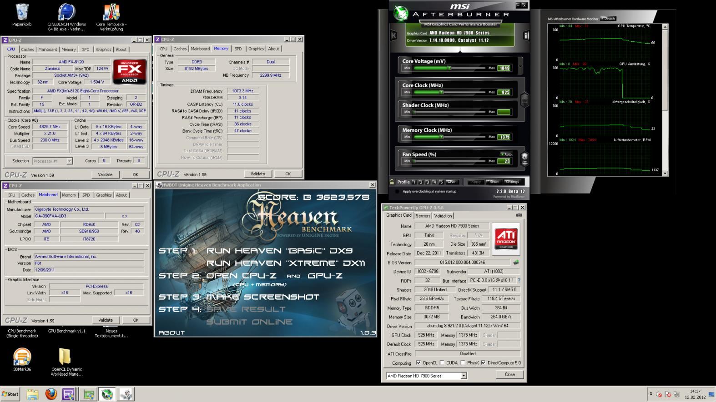The height and width of the screenshot is (402, 716).
Task: Click Validate in the CPU-Z CPU window
Action: point(105,174)
